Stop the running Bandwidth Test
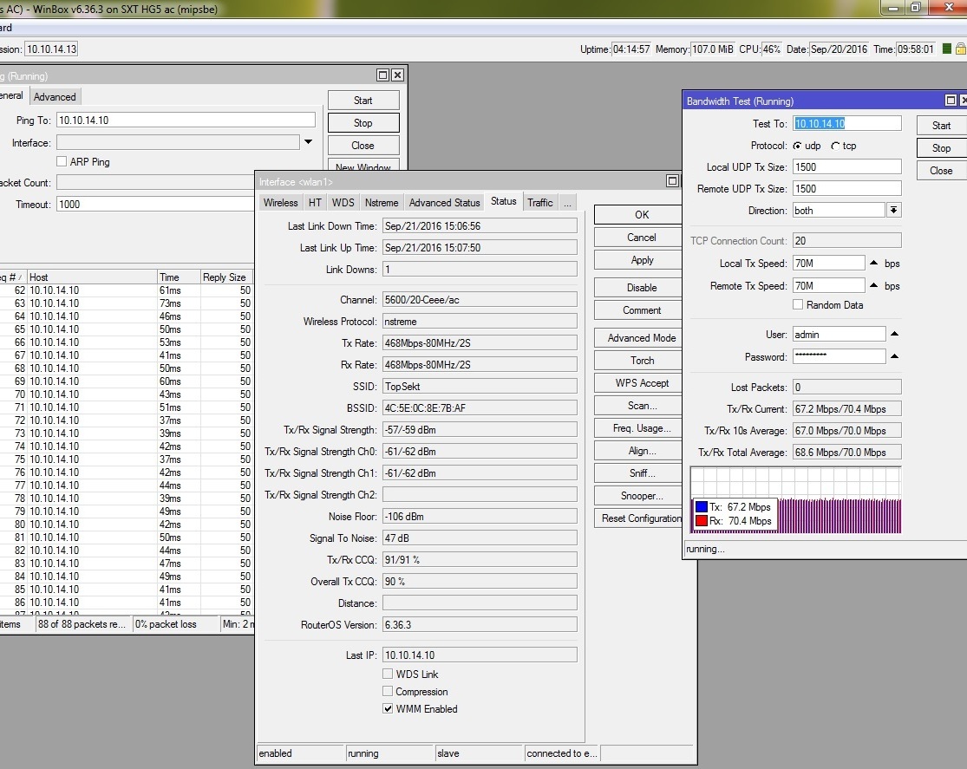The height and width of the screenshot is (769, 967). pos(941,148)
